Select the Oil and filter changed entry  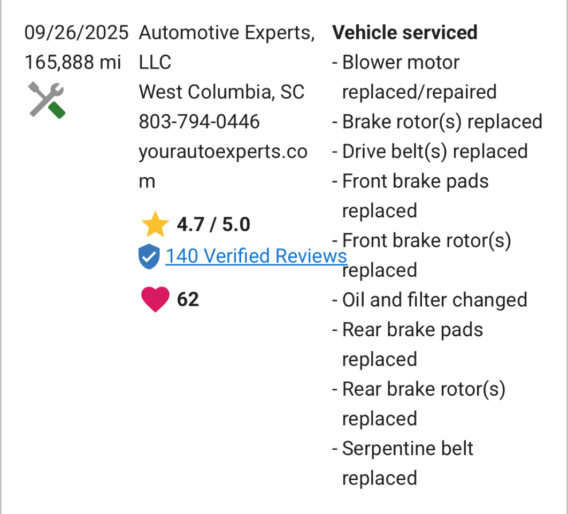point(434,300)
